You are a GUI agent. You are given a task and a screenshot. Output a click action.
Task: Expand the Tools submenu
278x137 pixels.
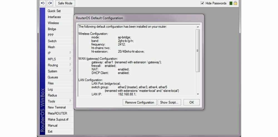(59, 101)
